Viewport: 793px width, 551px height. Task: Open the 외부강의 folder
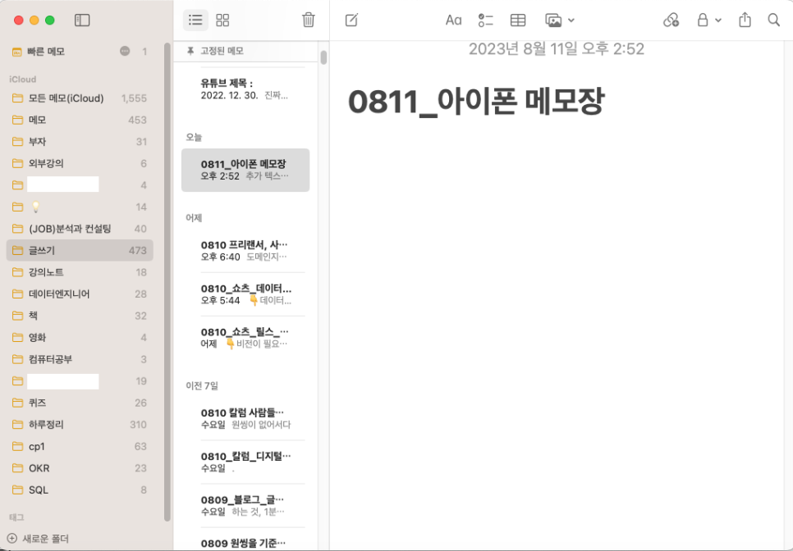point(80,163)
